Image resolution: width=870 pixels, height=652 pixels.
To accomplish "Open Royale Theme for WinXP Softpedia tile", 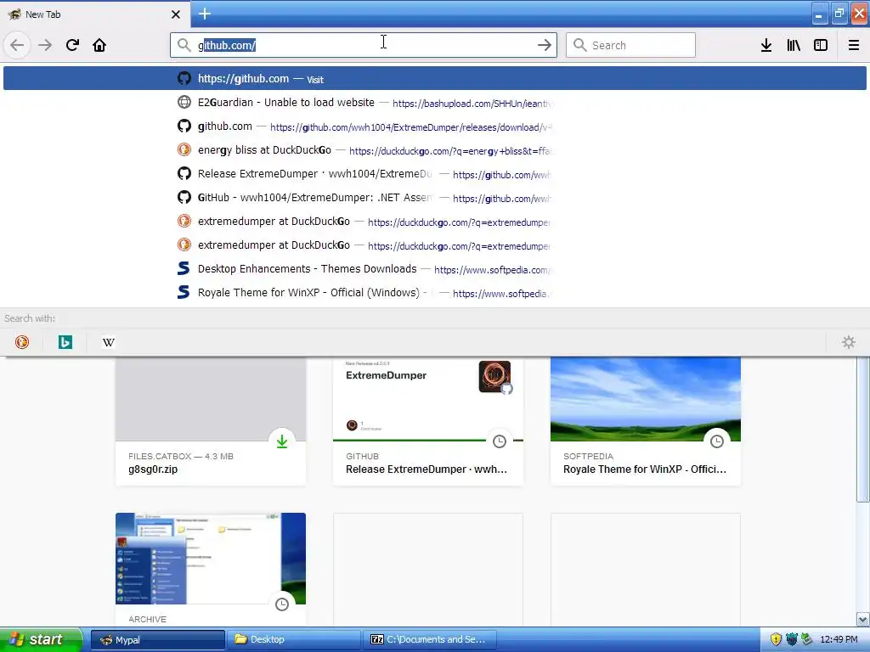I will point(646,421).
